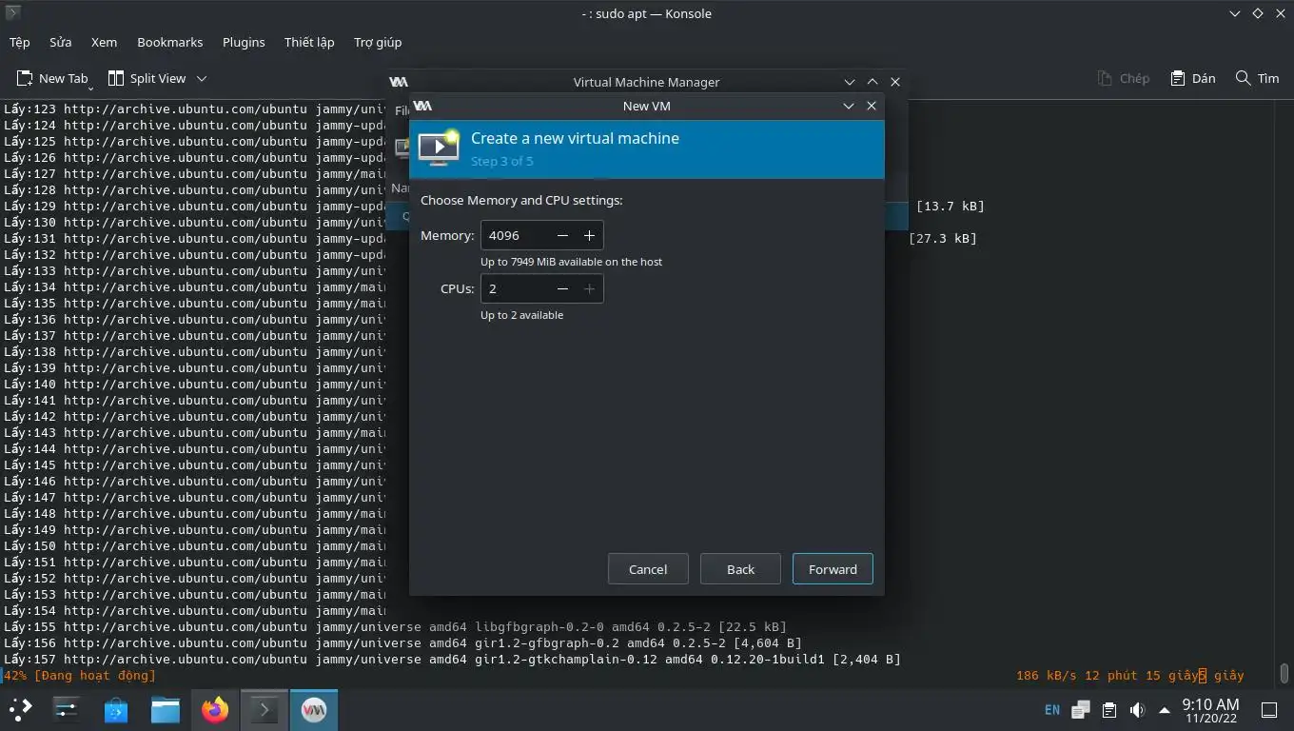Open Konsole Xem menu
1294x731 pixels.
[x=104, y=42]
